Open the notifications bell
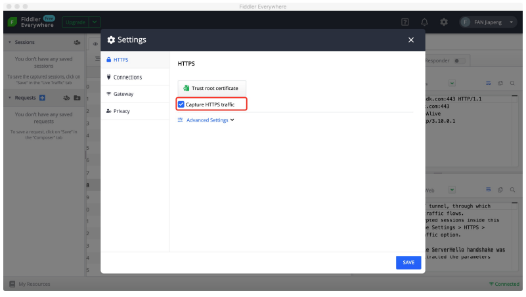Image resolution: width=526 pixels, height=297 pixels. 425,22
